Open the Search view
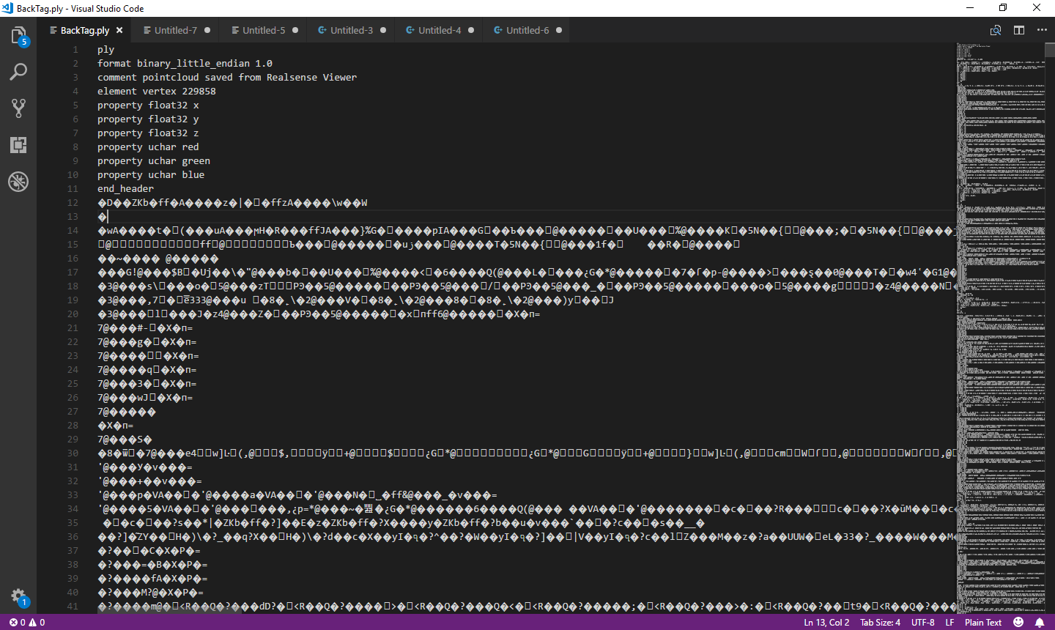1055x630 pixels. coord(18,72)
